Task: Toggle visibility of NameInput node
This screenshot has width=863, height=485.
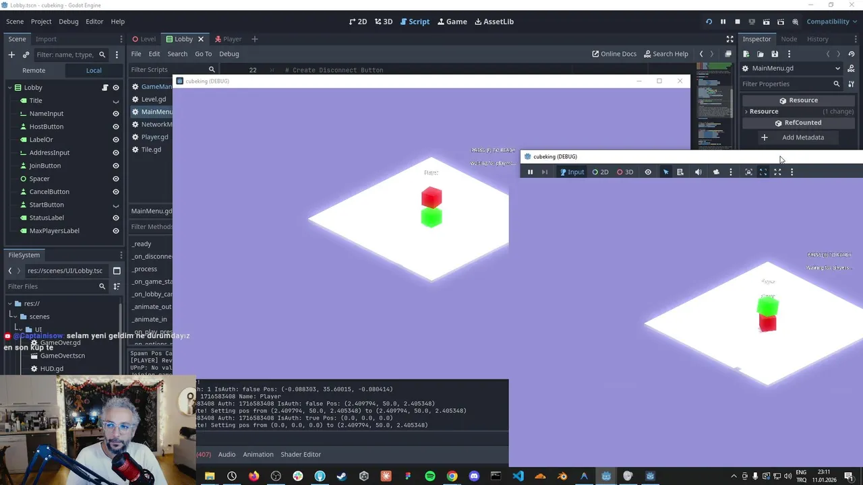Action: 116,114
